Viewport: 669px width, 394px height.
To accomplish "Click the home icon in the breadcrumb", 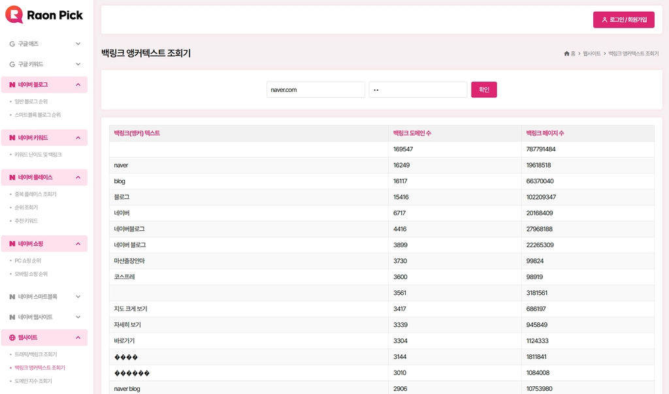I will tap(566, 53).
